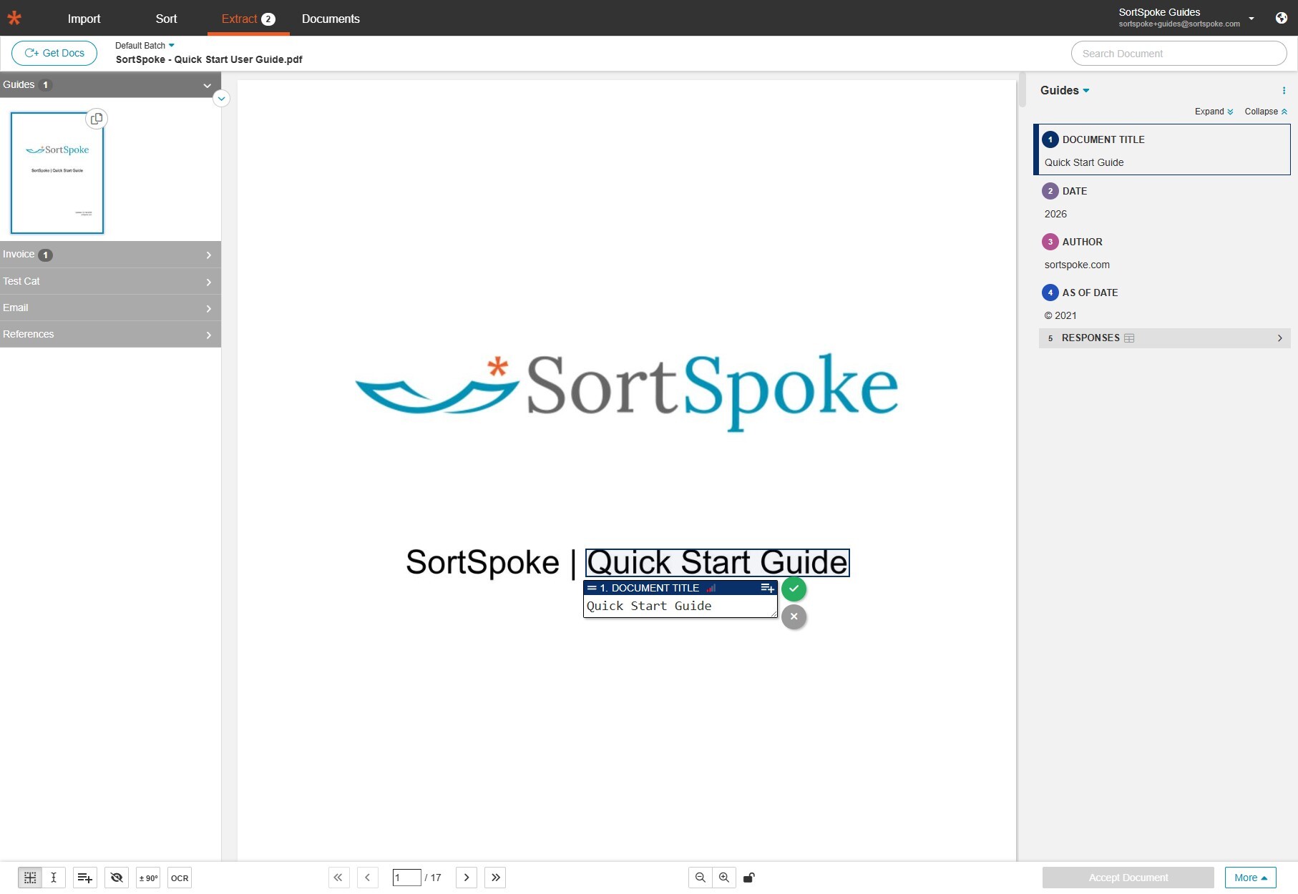This screenshot has height=894, width=1298.
Task: Select the text selection tool
Action: (x=54, y=878)
